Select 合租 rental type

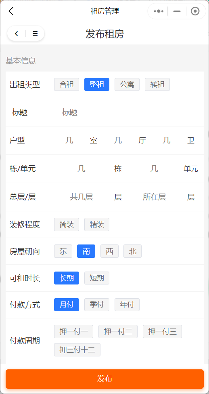[x=67, y=84]
